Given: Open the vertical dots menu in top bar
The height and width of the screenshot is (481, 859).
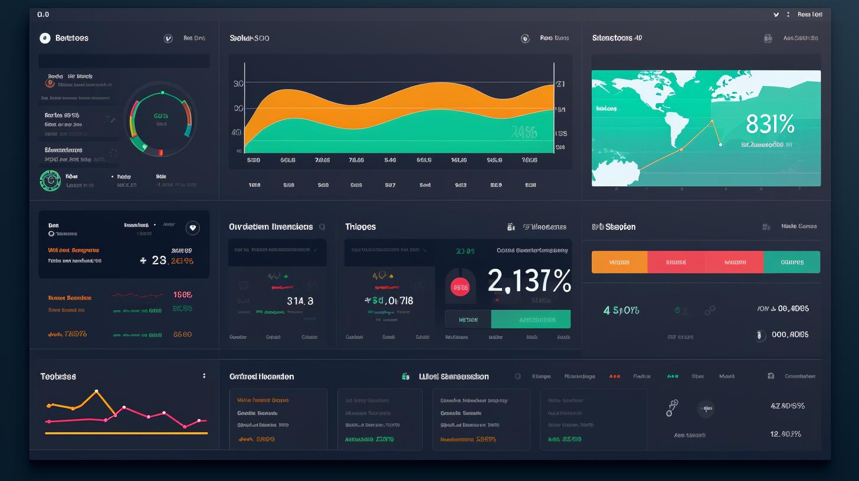Looking at the screenshot, I should [x=788, y=14].
